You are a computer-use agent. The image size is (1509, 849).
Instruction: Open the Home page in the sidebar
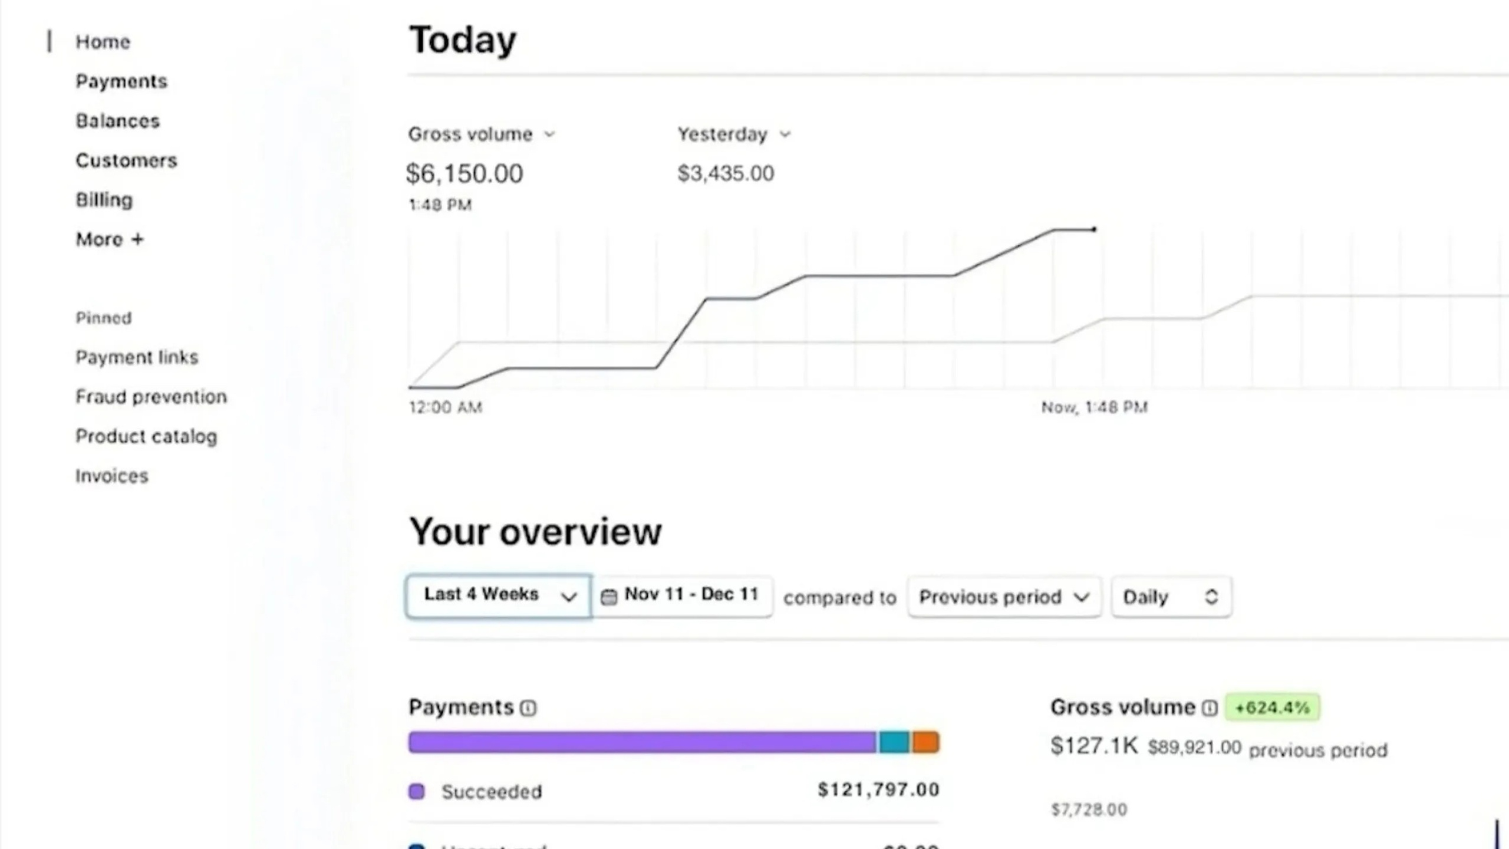point(103,42)
